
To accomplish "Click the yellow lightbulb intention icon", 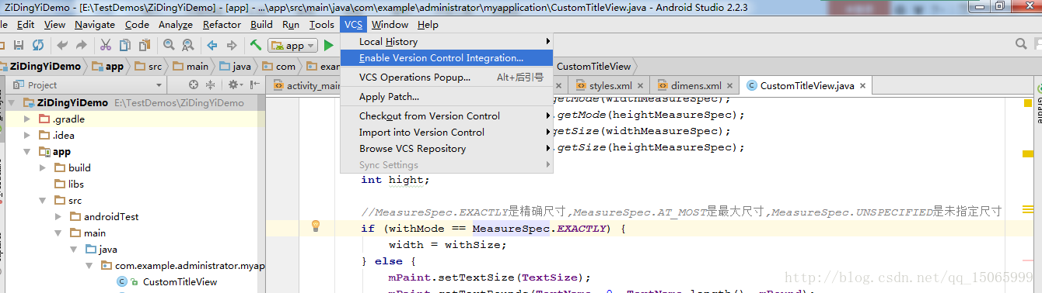I will 316,226.
